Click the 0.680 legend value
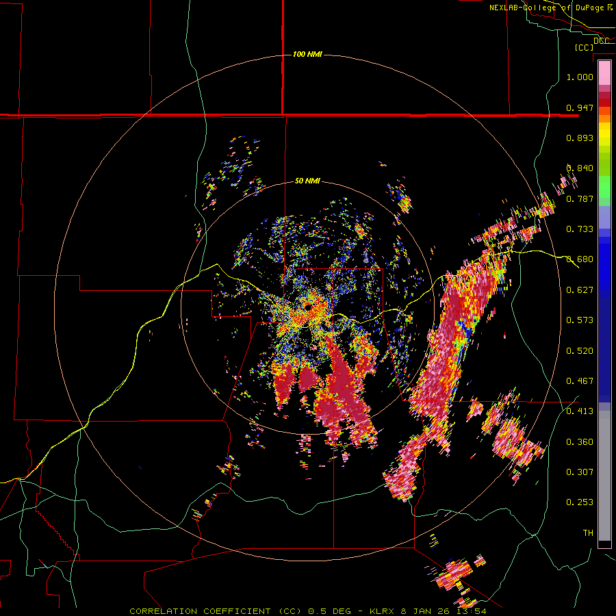Image resolution: width=616 pixels, height=616 pixels. pos(580,259)
